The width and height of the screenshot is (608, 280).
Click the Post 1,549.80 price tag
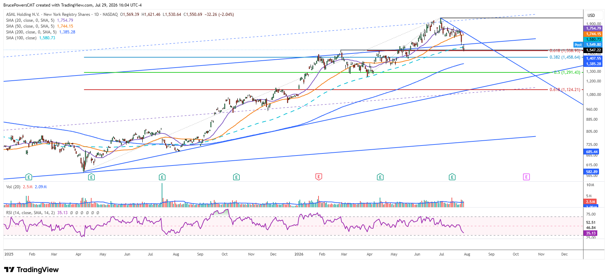point(588,45)
